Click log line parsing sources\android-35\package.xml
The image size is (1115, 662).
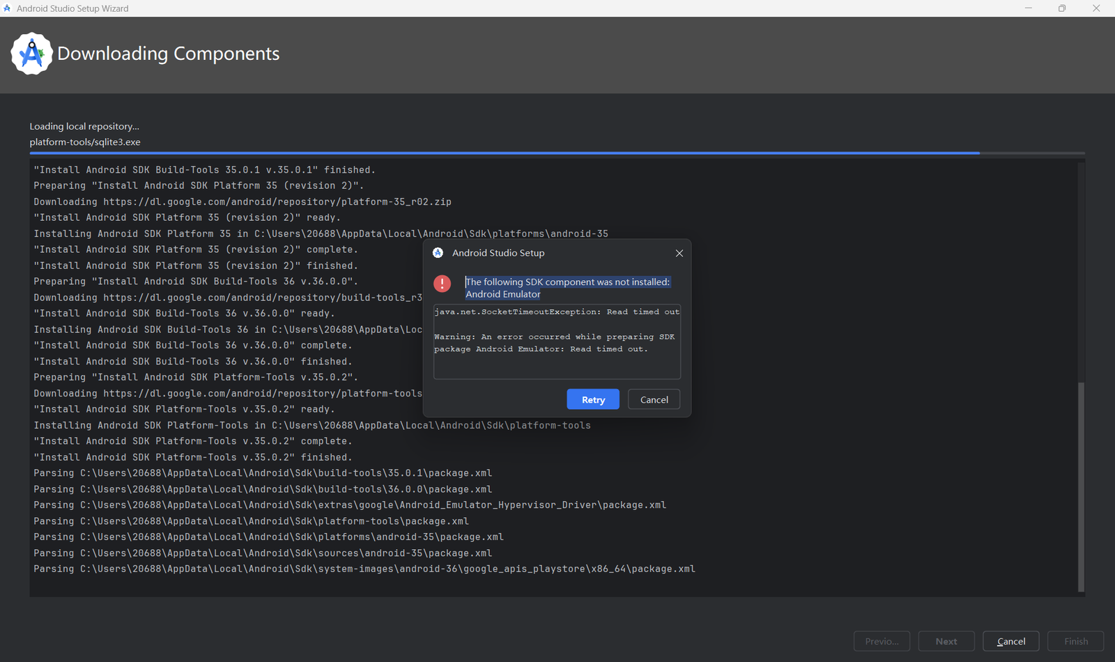263,553
